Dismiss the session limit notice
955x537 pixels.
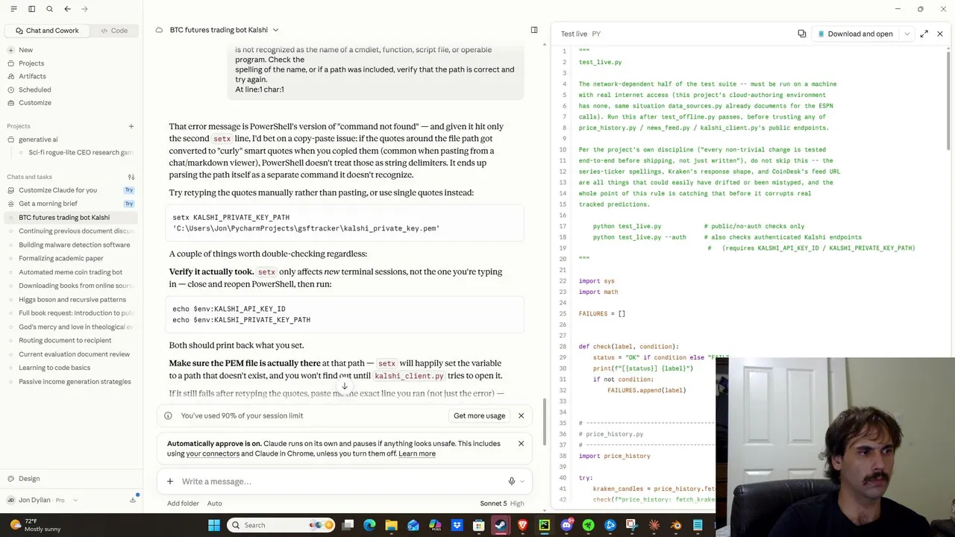click(x=521, y=415)
